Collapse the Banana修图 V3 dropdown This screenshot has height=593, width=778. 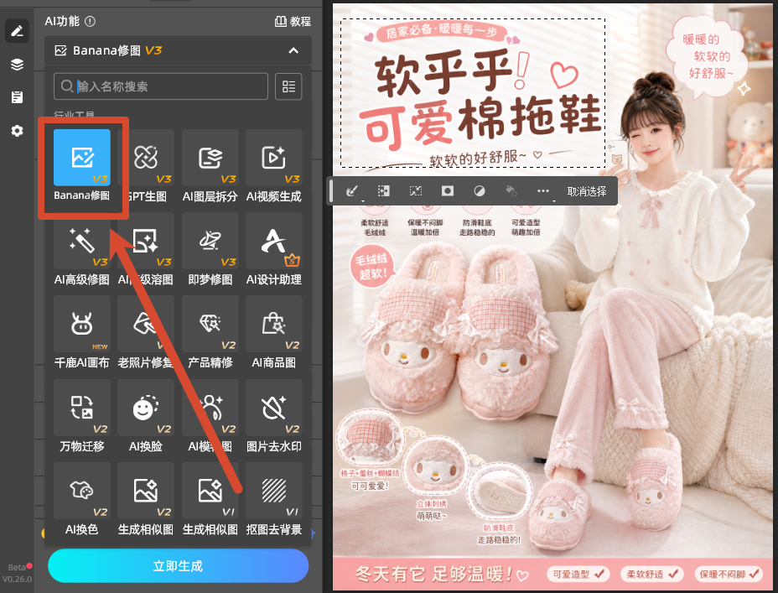[x=293, y=50]
